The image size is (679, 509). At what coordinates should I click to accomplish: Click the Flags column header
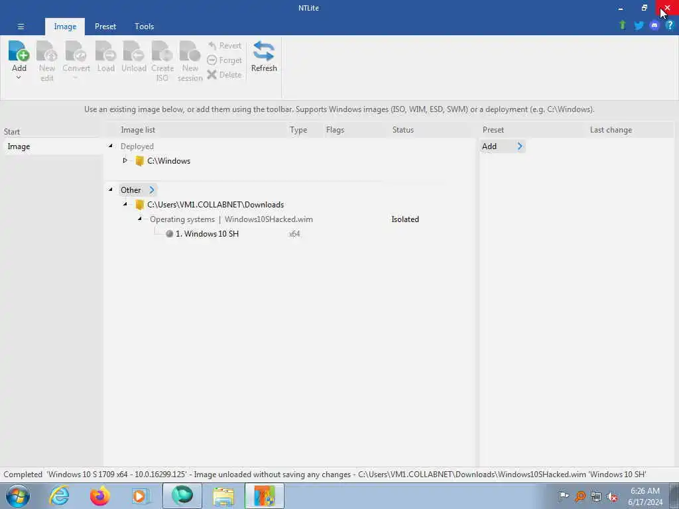(335, 130)
